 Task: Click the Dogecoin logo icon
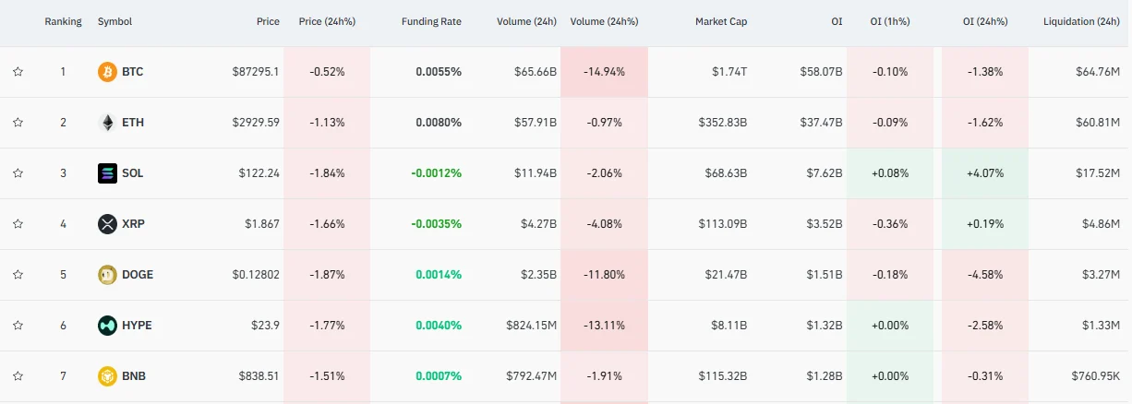coord(107,275)
